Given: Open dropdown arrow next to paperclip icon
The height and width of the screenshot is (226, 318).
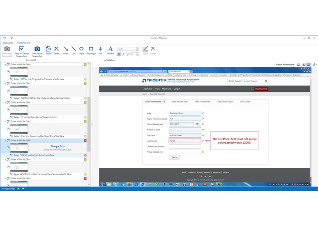Looking at the screenshot, I should point(317,65).
